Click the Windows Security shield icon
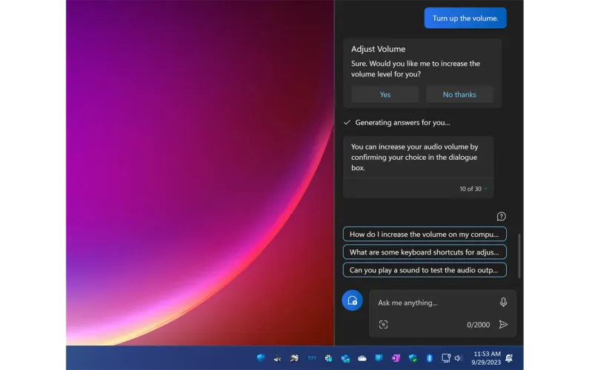 pyautogui.click(x=413, y=358)
